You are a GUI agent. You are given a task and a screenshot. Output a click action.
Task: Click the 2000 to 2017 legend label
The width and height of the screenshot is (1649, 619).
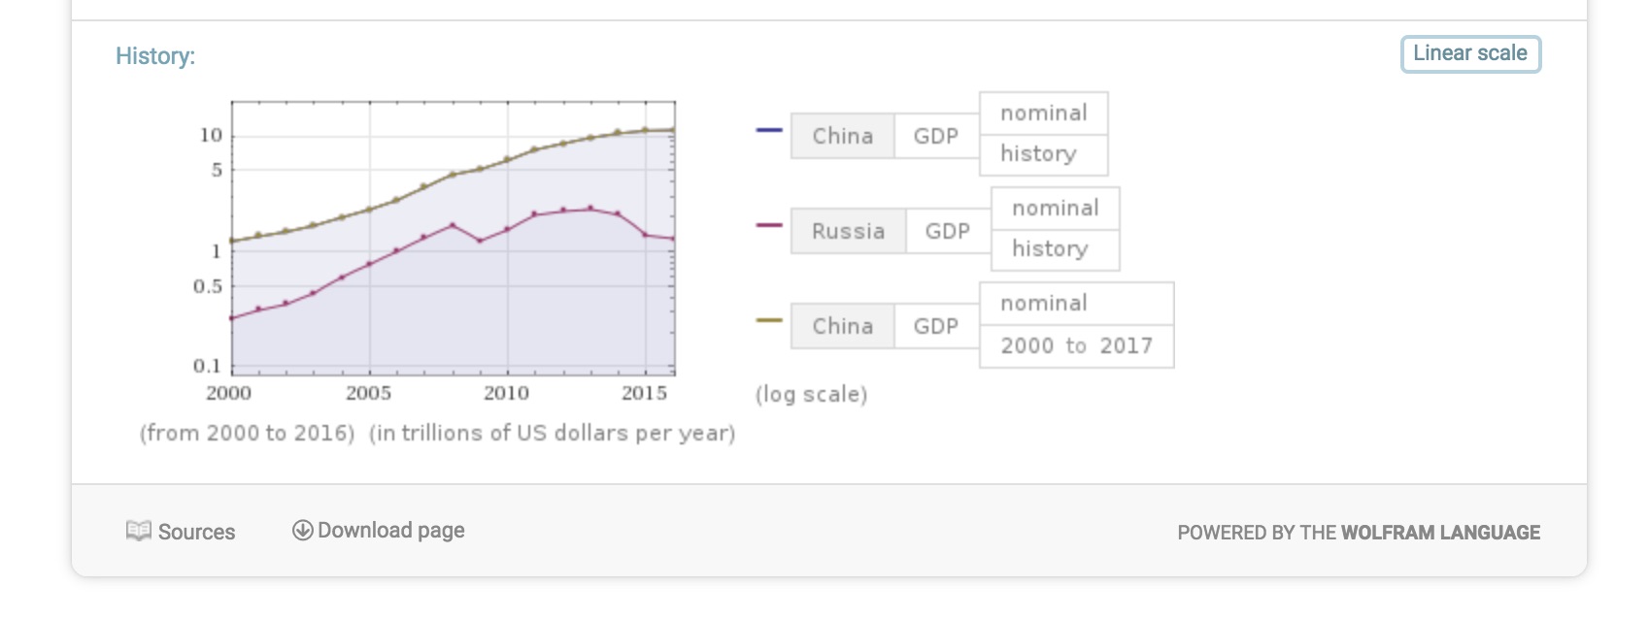click(1077, 346)
